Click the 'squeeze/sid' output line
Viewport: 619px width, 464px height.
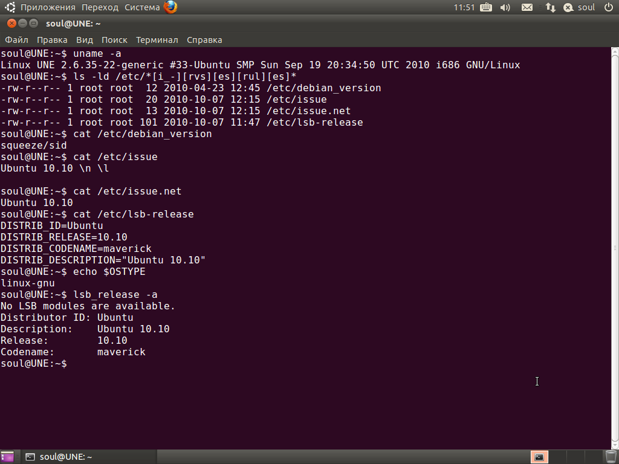(x=34, y=145)
